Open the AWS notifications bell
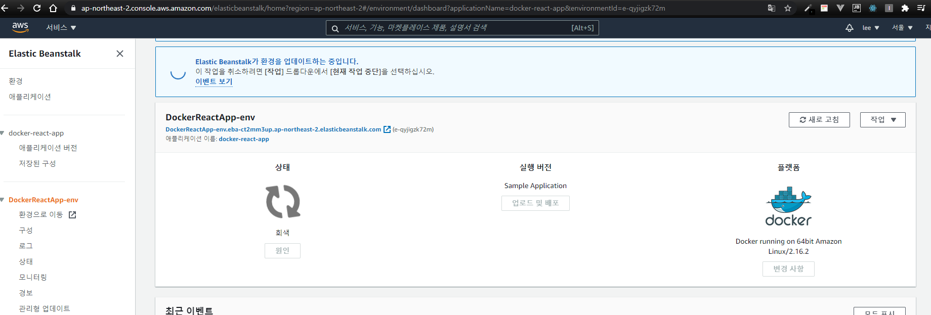931x315 pixels. point(850,28)
